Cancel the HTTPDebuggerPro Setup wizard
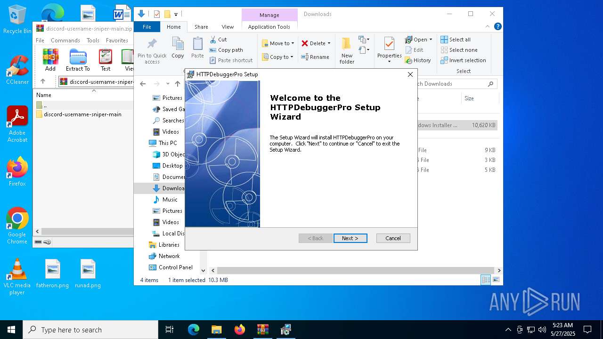This screenshot has width=603, height=339. pyautogui.click(x=393, y=238)
